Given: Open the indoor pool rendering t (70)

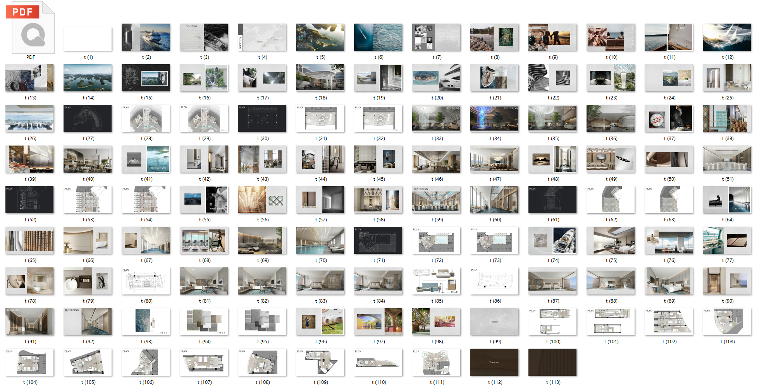Looking at the screenshot, I should [320, 240].
